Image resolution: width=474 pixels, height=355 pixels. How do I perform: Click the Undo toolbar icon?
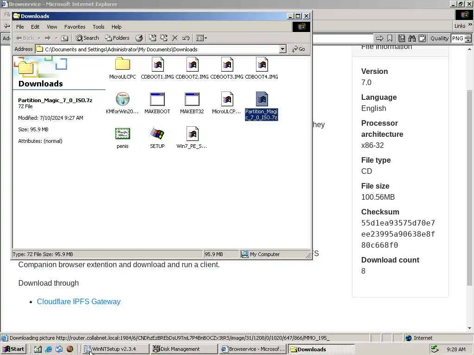(186, 38)
